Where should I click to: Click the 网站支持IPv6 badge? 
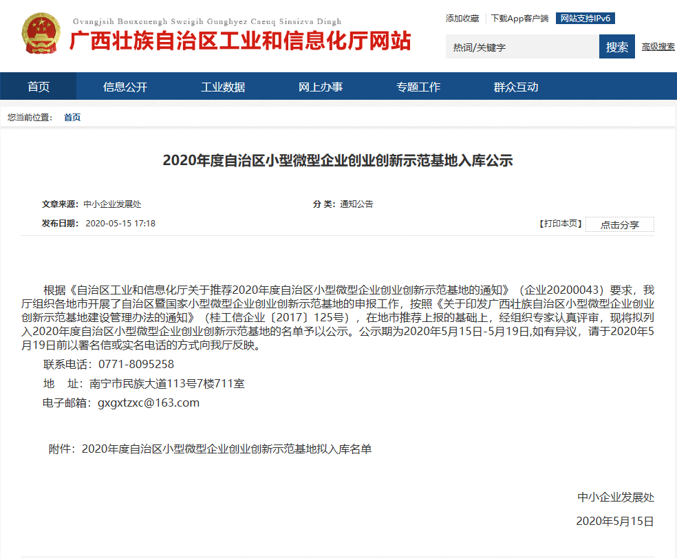(585, 19)
